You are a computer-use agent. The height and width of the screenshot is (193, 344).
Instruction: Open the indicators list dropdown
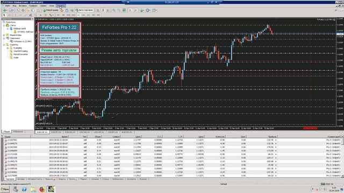[x=142, y=10]
